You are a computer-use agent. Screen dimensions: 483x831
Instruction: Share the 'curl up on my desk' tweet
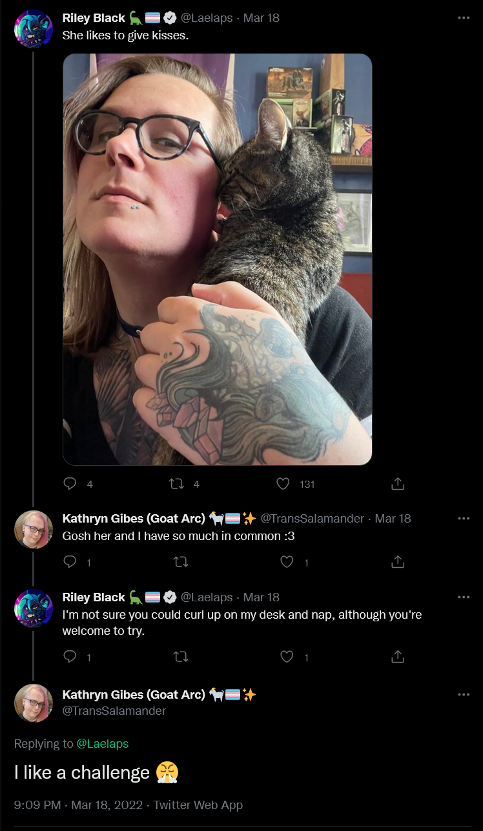(398, 657)
